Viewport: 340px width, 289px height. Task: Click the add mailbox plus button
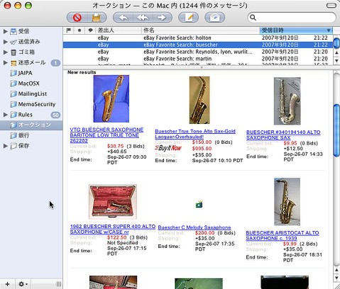click(x=7, y=284)
